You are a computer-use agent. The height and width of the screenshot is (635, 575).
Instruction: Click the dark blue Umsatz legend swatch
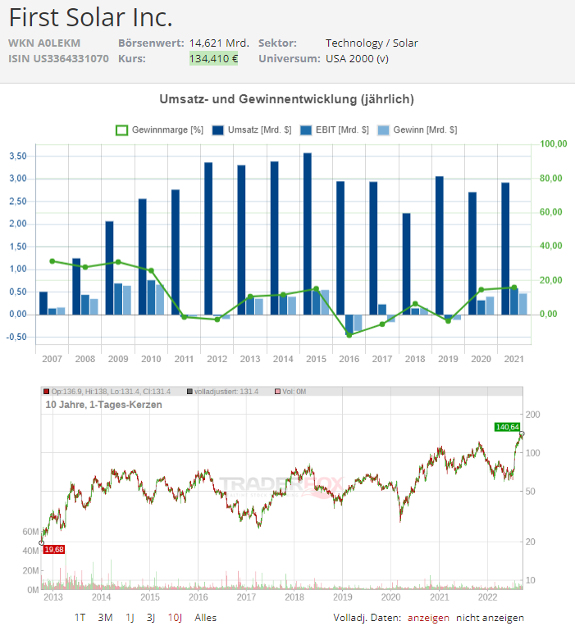218,130
